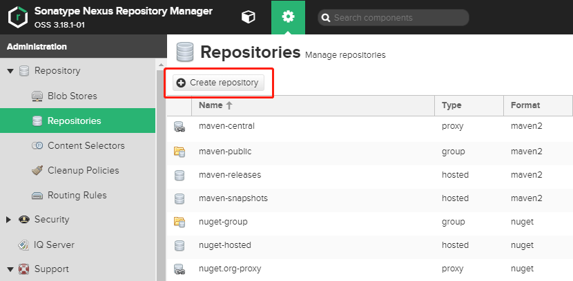Click the maven-releases hosted icon
This screenshot has width=573, height=281.
point(179,176)
